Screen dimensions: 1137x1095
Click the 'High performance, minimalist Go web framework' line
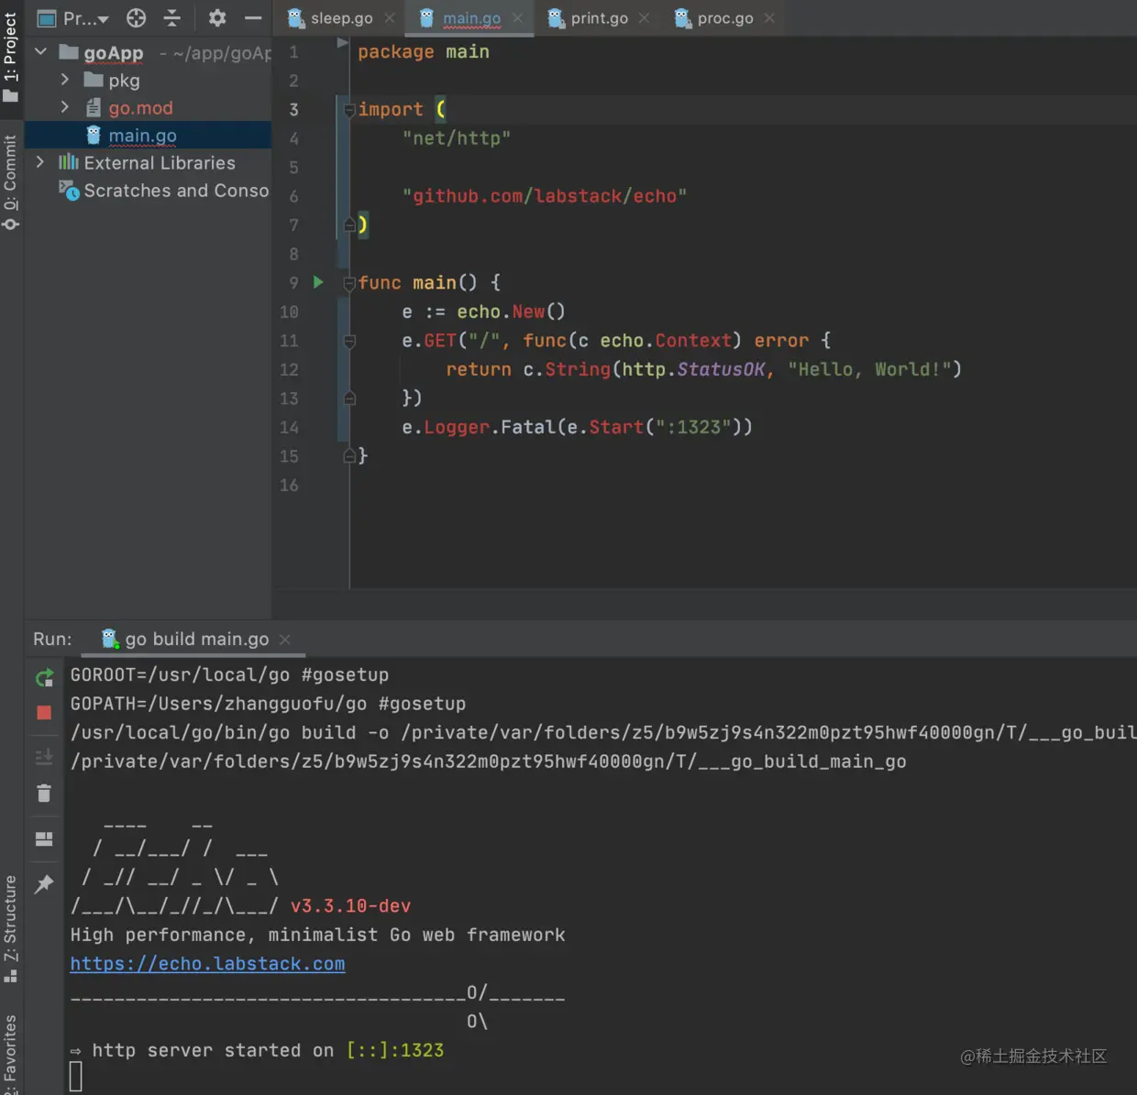coord(318,935)
